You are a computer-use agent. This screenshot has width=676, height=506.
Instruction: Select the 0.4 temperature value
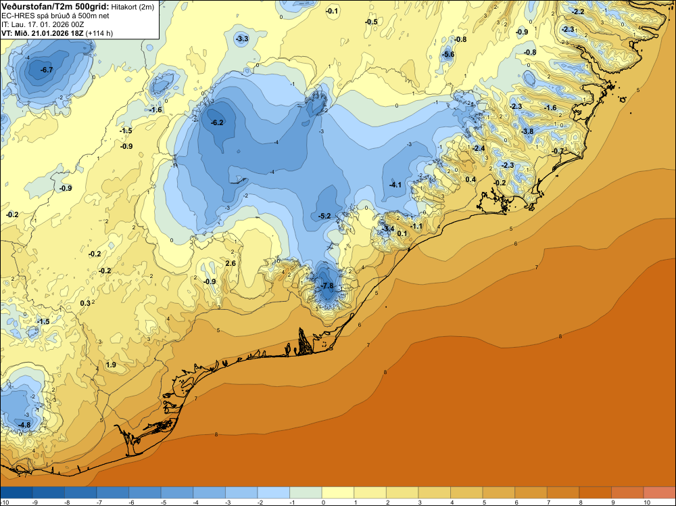(470, 179)
